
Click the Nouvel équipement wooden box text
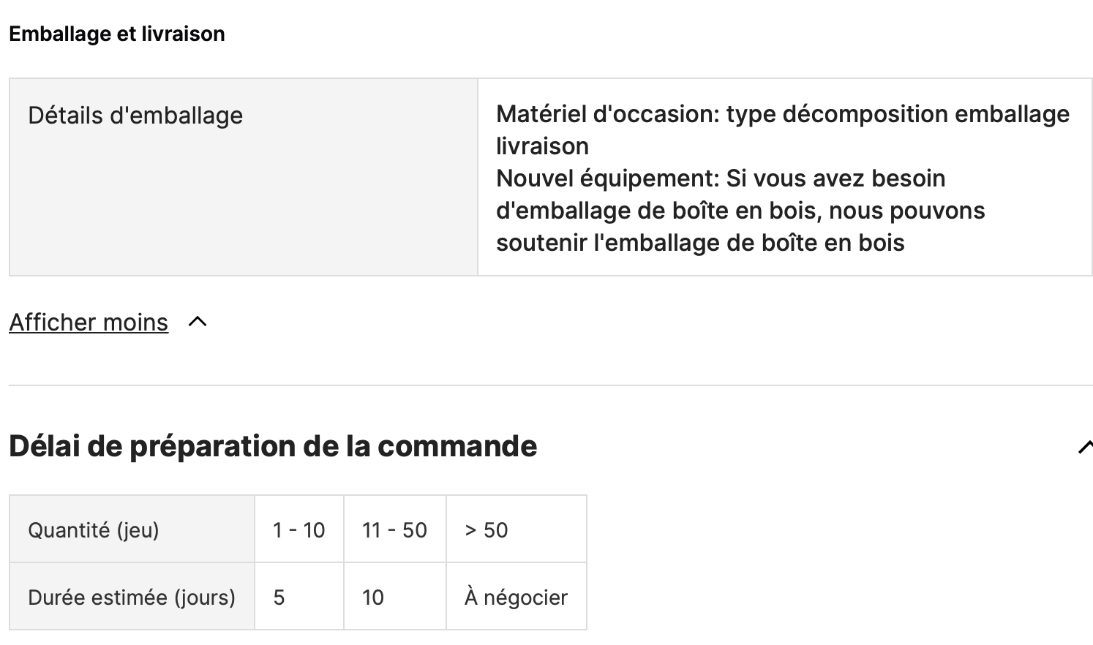[x=740, y=211]
